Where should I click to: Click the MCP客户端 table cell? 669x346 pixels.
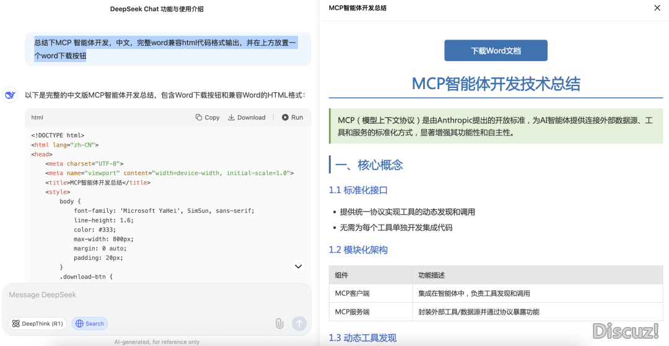click(x=371, y=293)
